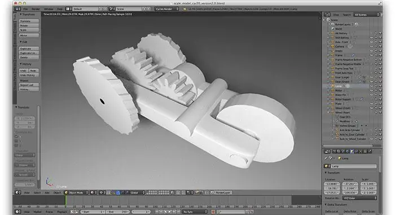
Task: Open the pivot point selector in the 3D header
Action: click(x=102, y=192)
